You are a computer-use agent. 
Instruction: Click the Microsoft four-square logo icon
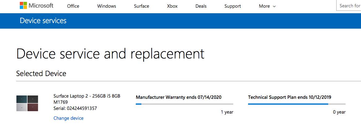(x=23, y=6)
